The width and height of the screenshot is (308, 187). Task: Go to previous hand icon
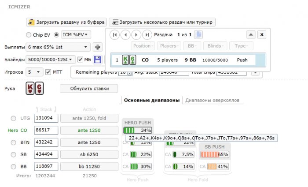click(x=125, y=35)
